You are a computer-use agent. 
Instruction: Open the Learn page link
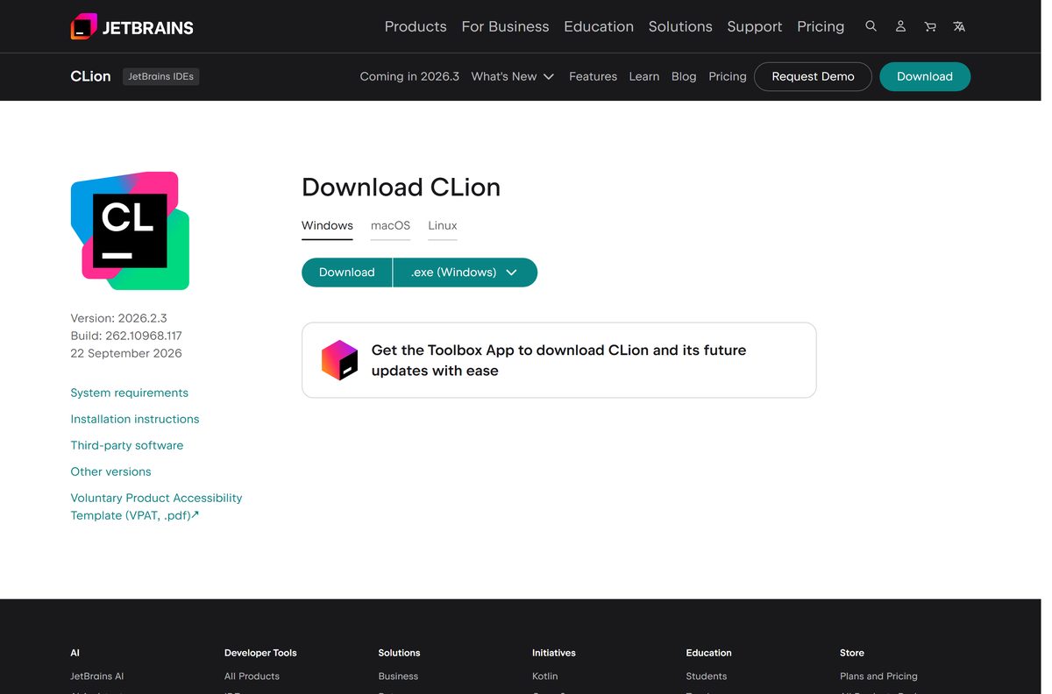coord(644,76)
